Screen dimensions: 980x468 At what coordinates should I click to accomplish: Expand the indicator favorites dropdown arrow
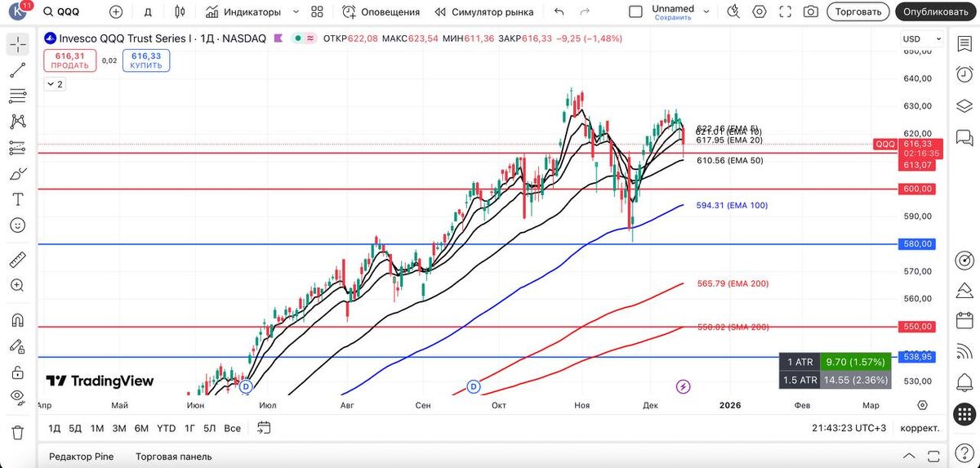(296, 12)
